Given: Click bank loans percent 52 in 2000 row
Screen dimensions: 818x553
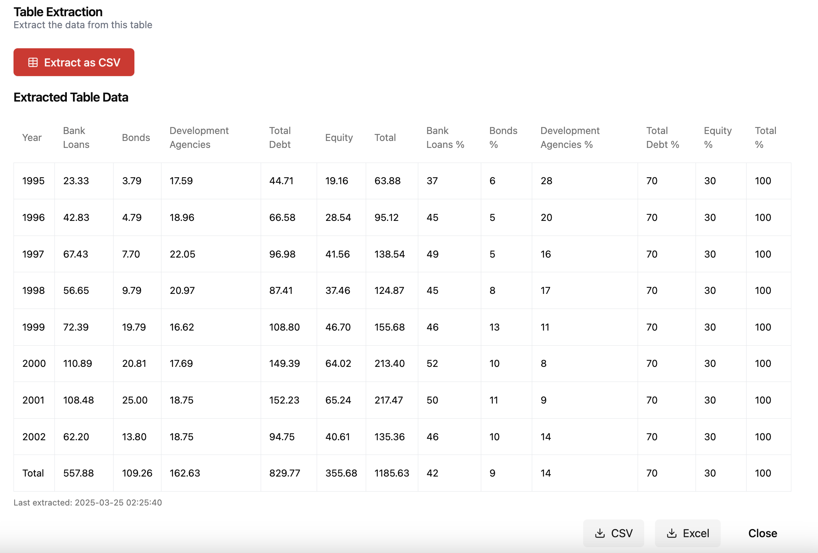Looking at the screenshot, I should click(x=432, y=363).
